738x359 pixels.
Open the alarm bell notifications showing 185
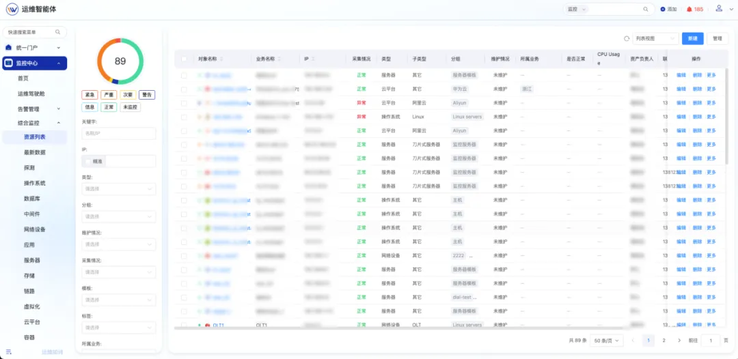(695, 9)
